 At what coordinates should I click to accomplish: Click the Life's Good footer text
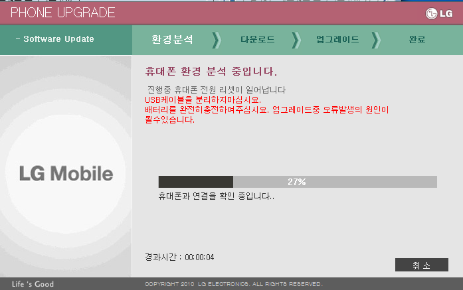point(33,284)
